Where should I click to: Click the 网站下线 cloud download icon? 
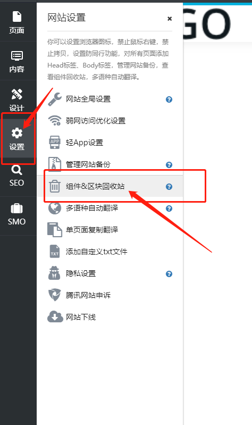tap(55, 316)
